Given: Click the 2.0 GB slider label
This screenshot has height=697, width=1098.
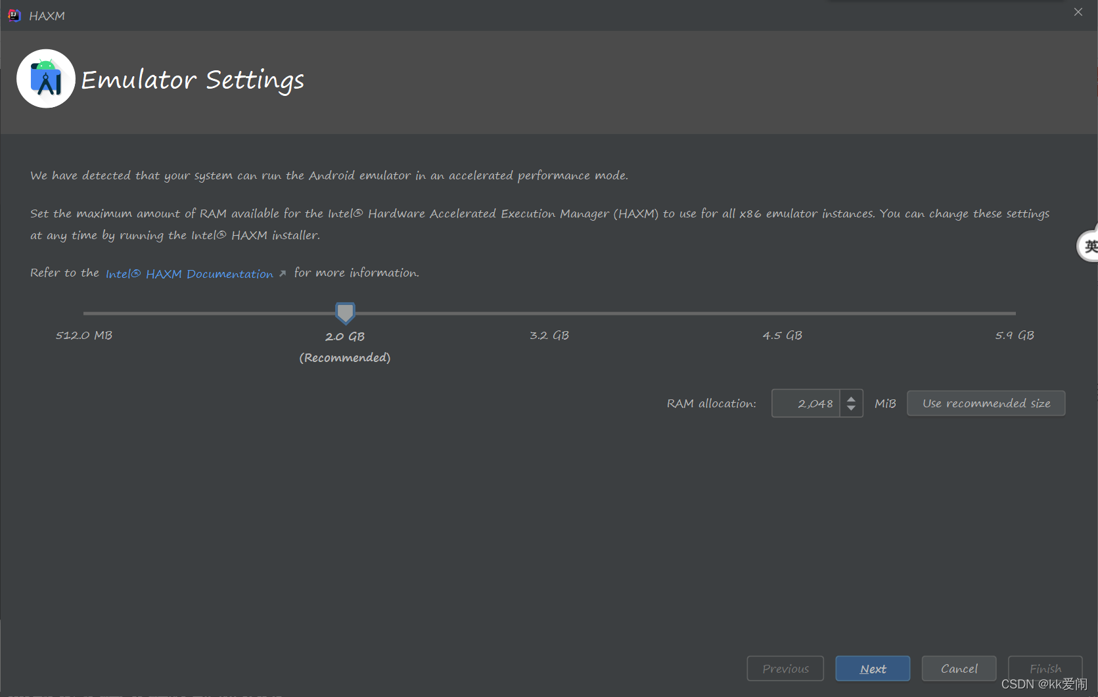Looking at the screenshot, I should tap(345, 336).
